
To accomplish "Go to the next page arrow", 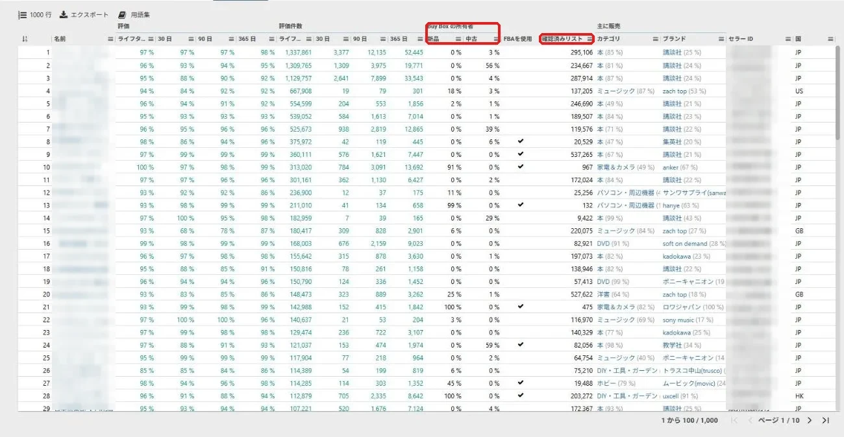I will (810, 420).
